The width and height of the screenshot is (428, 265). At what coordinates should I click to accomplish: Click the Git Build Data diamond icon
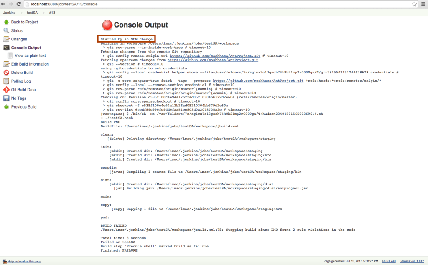[x=6, y=89]
